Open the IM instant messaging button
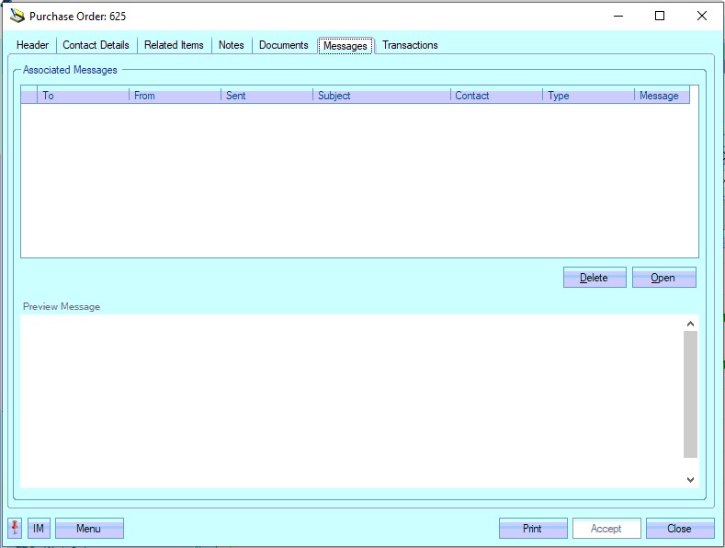The height and width of the screenshot is (548, 725). (39, 529)
